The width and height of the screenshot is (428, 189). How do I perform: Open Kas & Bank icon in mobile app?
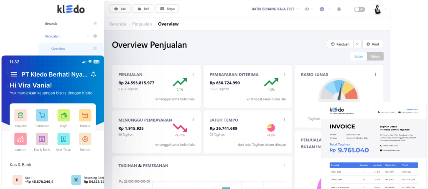[42, 139]
